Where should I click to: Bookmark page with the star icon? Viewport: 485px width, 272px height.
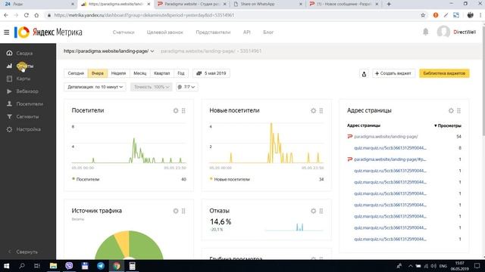click(423, 15)
